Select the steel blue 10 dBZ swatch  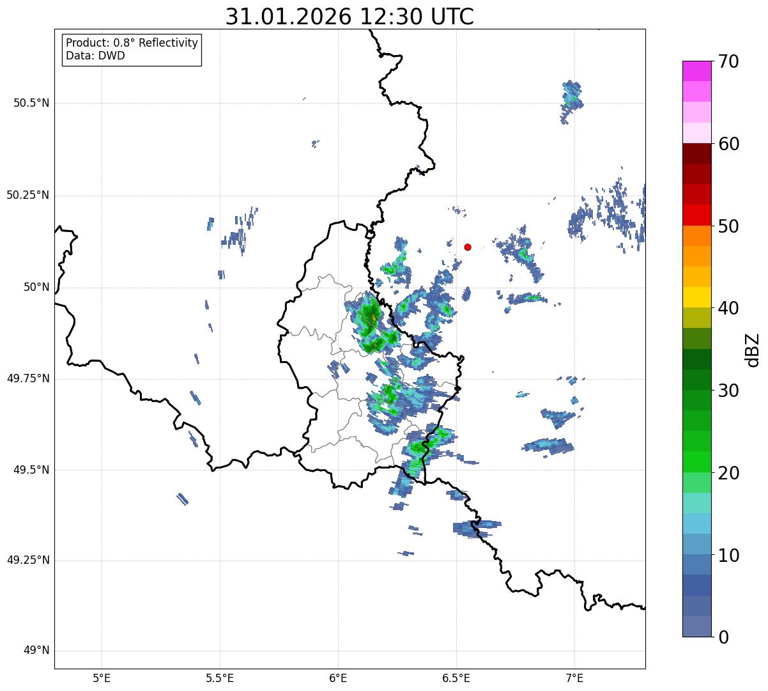coord(696,565)
